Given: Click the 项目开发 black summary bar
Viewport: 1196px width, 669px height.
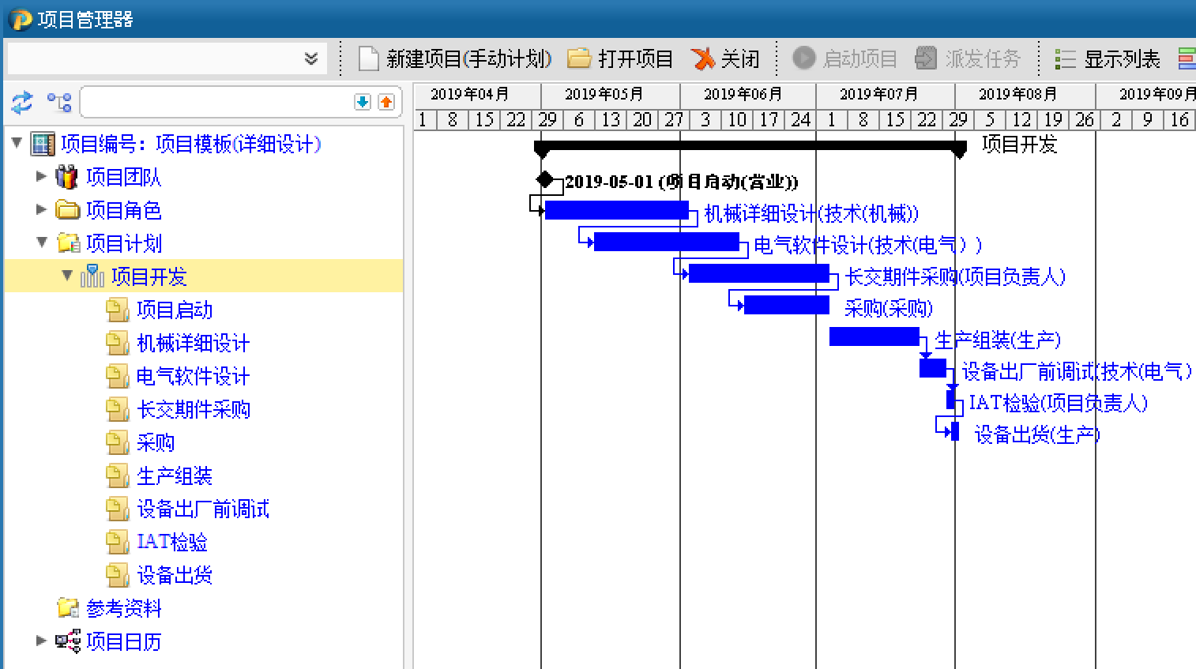Looking at the screenshot, I should tap(750, 146).
